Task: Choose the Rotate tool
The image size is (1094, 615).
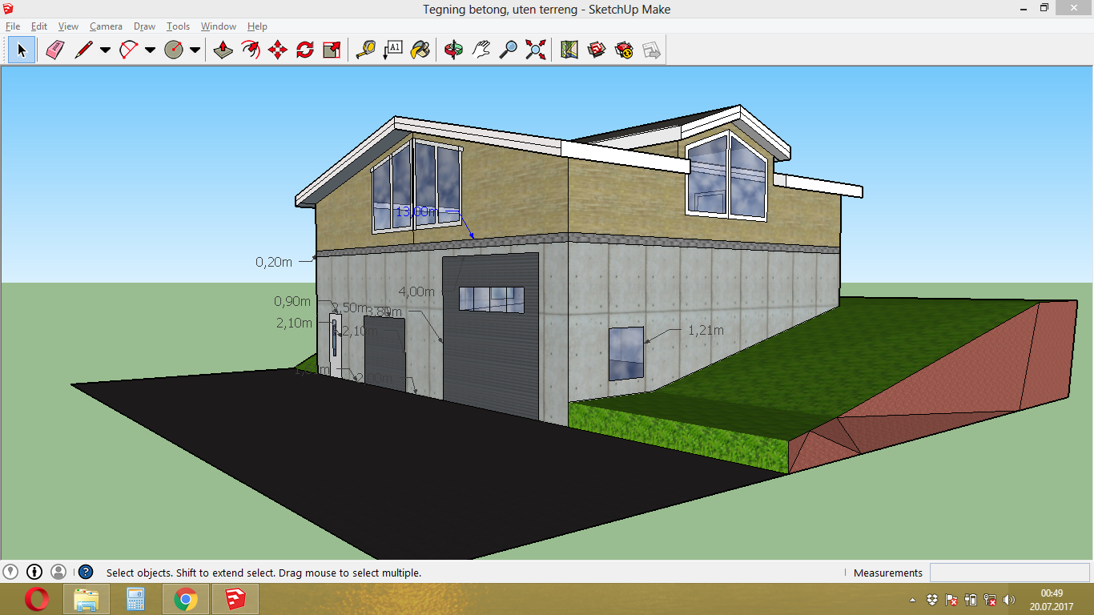Action: (x=305, y=50)
